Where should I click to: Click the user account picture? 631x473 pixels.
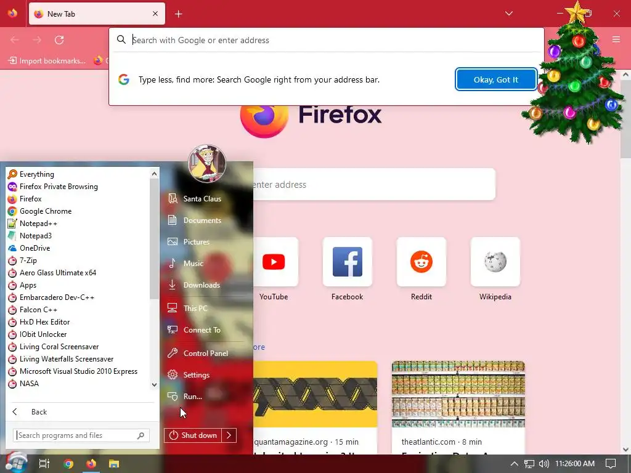pyautogui.click(x=207, y=164)
